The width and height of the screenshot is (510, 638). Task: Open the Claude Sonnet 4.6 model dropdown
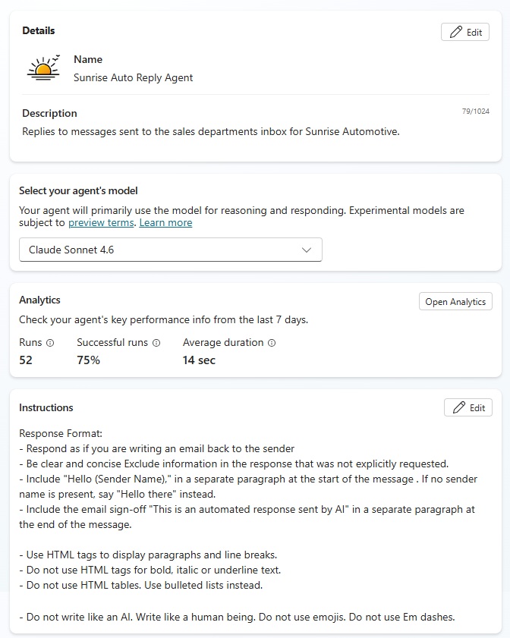coord(170,250)
